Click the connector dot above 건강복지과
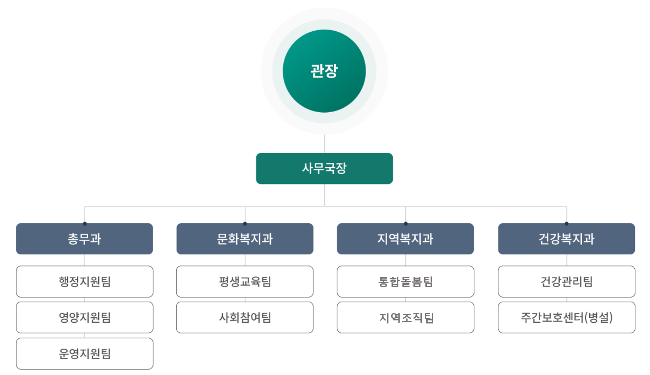This screenshot has height=375, width=650. tap(567, 223)
